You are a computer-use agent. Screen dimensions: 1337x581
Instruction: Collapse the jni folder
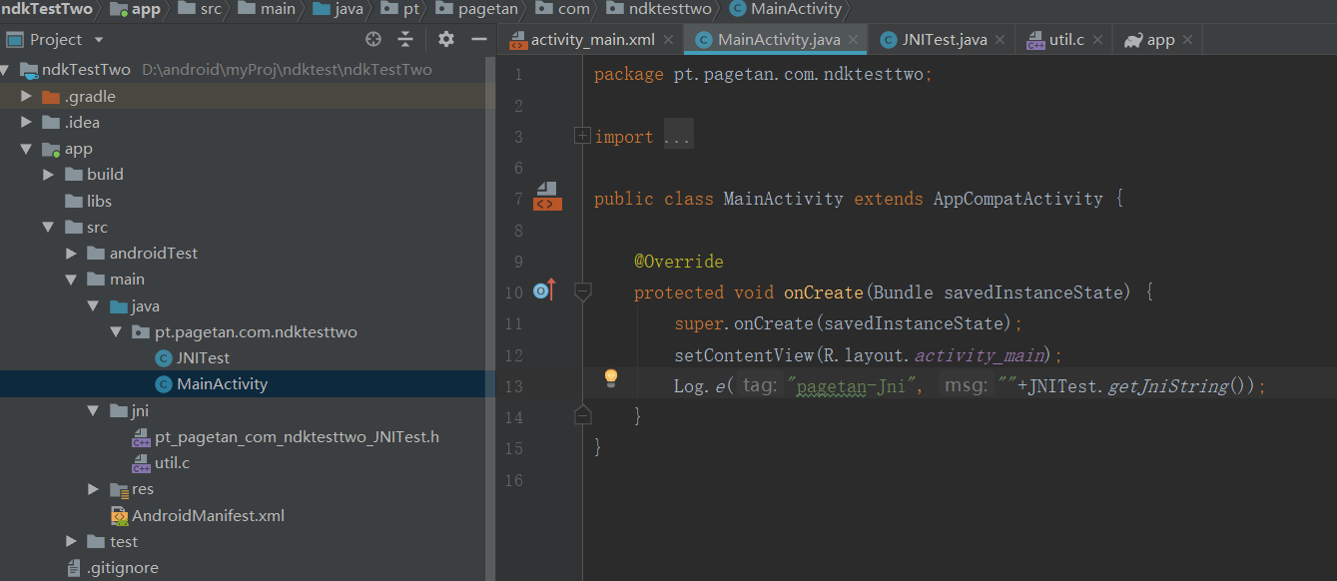coord(93,410)
